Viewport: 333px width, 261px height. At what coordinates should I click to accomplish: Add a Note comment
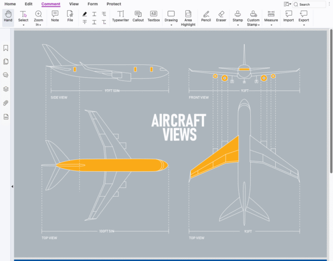click(55, 17)
